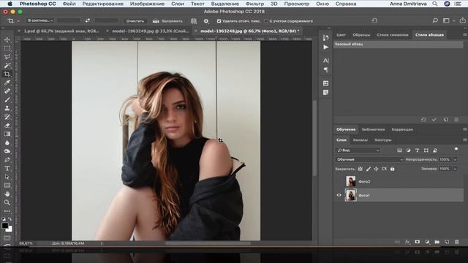Select the Blur tool
The image size is (468, 263).
coord(7,142)
